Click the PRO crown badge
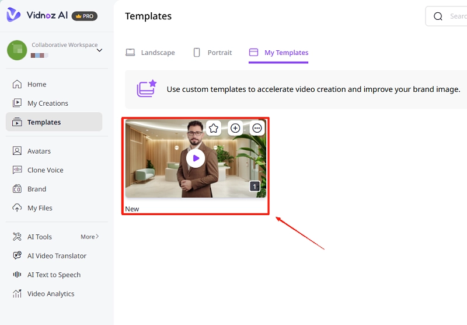This screenshot has width=467, height=325. (x=85, y=16)
